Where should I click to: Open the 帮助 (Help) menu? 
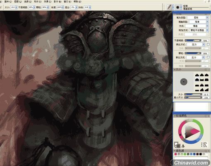77,2
